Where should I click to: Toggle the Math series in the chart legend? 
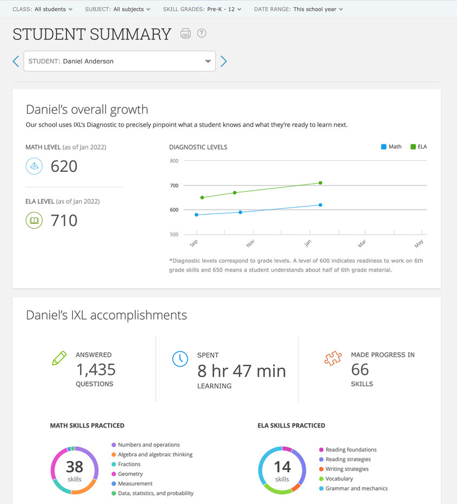tap(390, 146)
